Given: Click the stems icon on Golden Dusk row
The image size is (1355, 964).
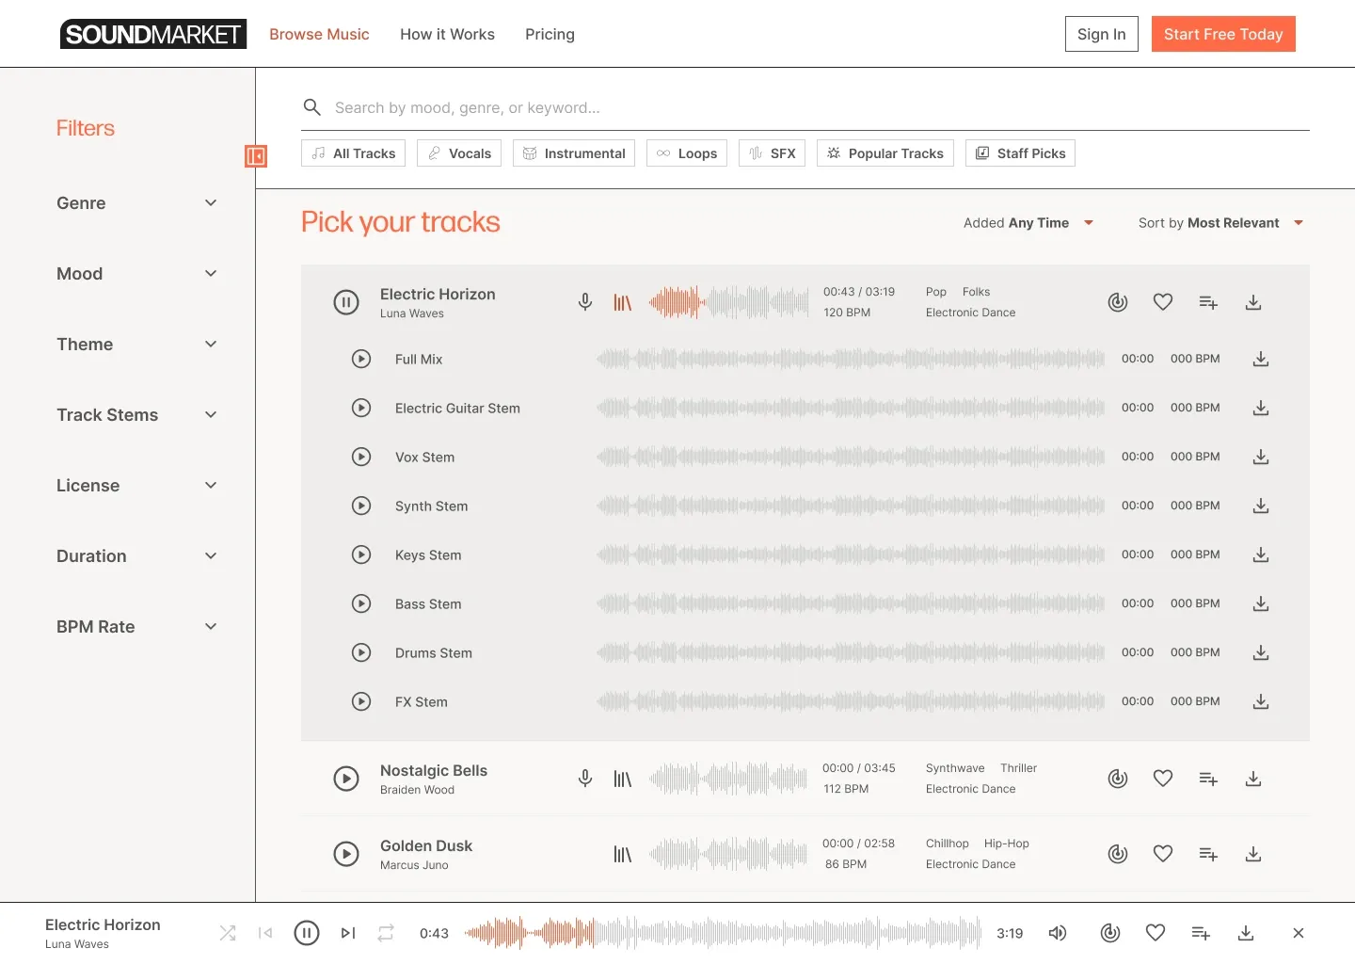Looking at the screenshot, I should tap(623, 854).
